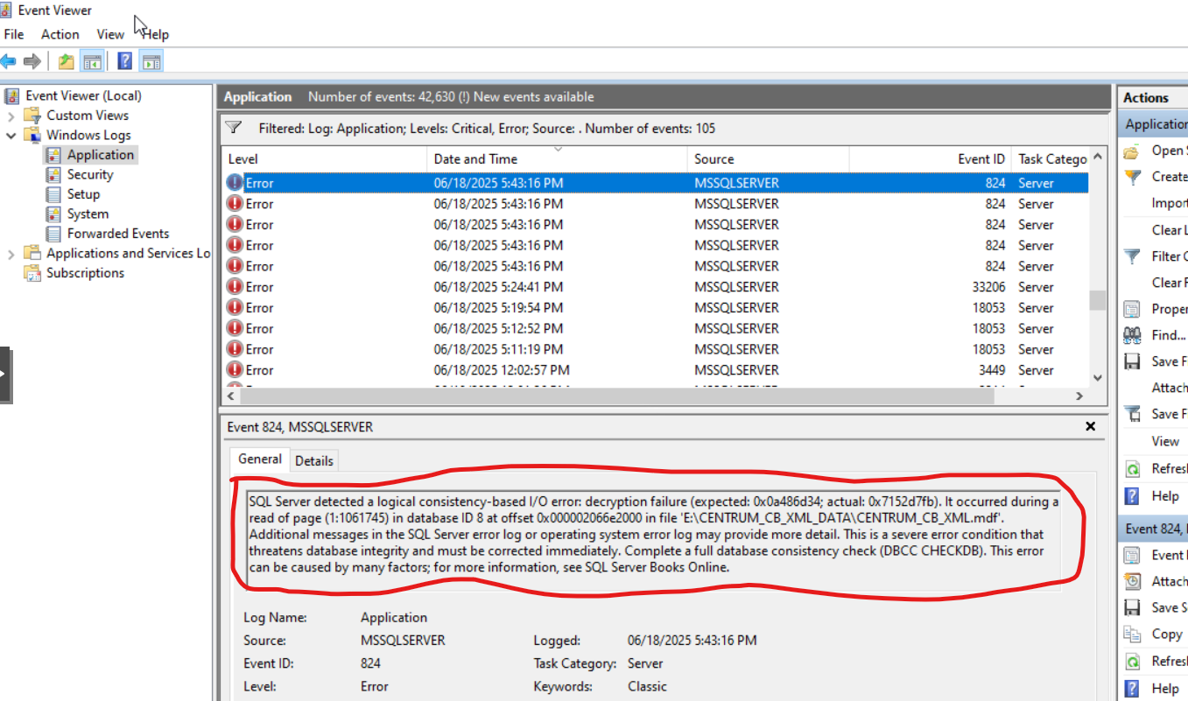Viewport: 1188px width, 701px height.
Task: Click the Import action in Actions pane
Action: [x=1170, y=203]
